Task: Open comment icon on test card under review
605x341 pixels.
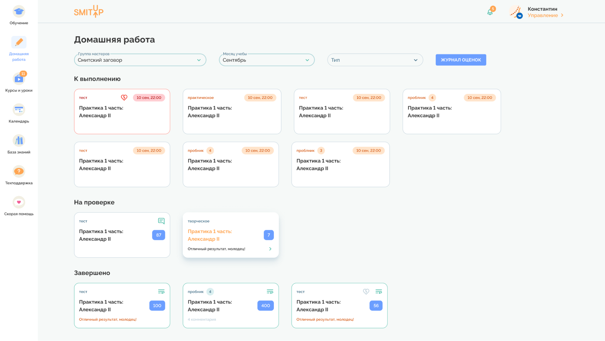Action: [161, 221]
